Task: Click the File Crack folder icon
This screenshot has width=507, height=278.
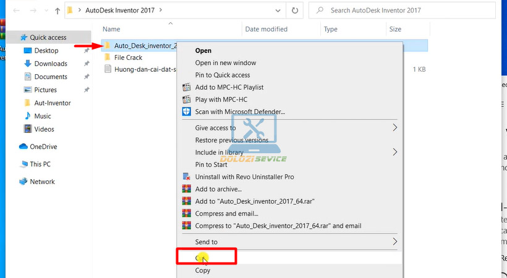Action: tap(108, 57)
